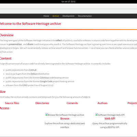This screenshot has height=137, width=137.
Task: Open the Documentation navigation item
Action: (x=85, y=16)
